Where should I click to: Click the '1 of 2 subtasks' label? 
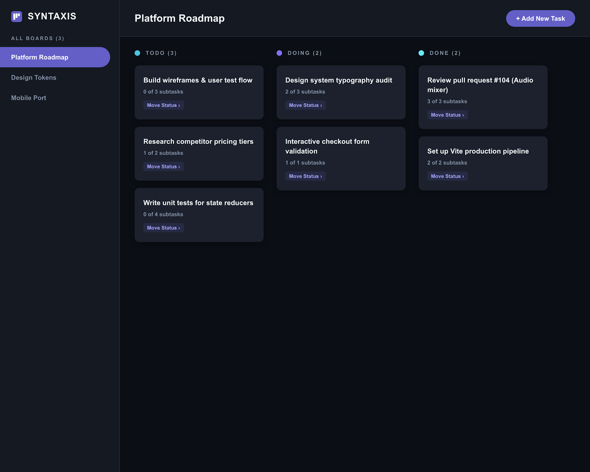163,153
